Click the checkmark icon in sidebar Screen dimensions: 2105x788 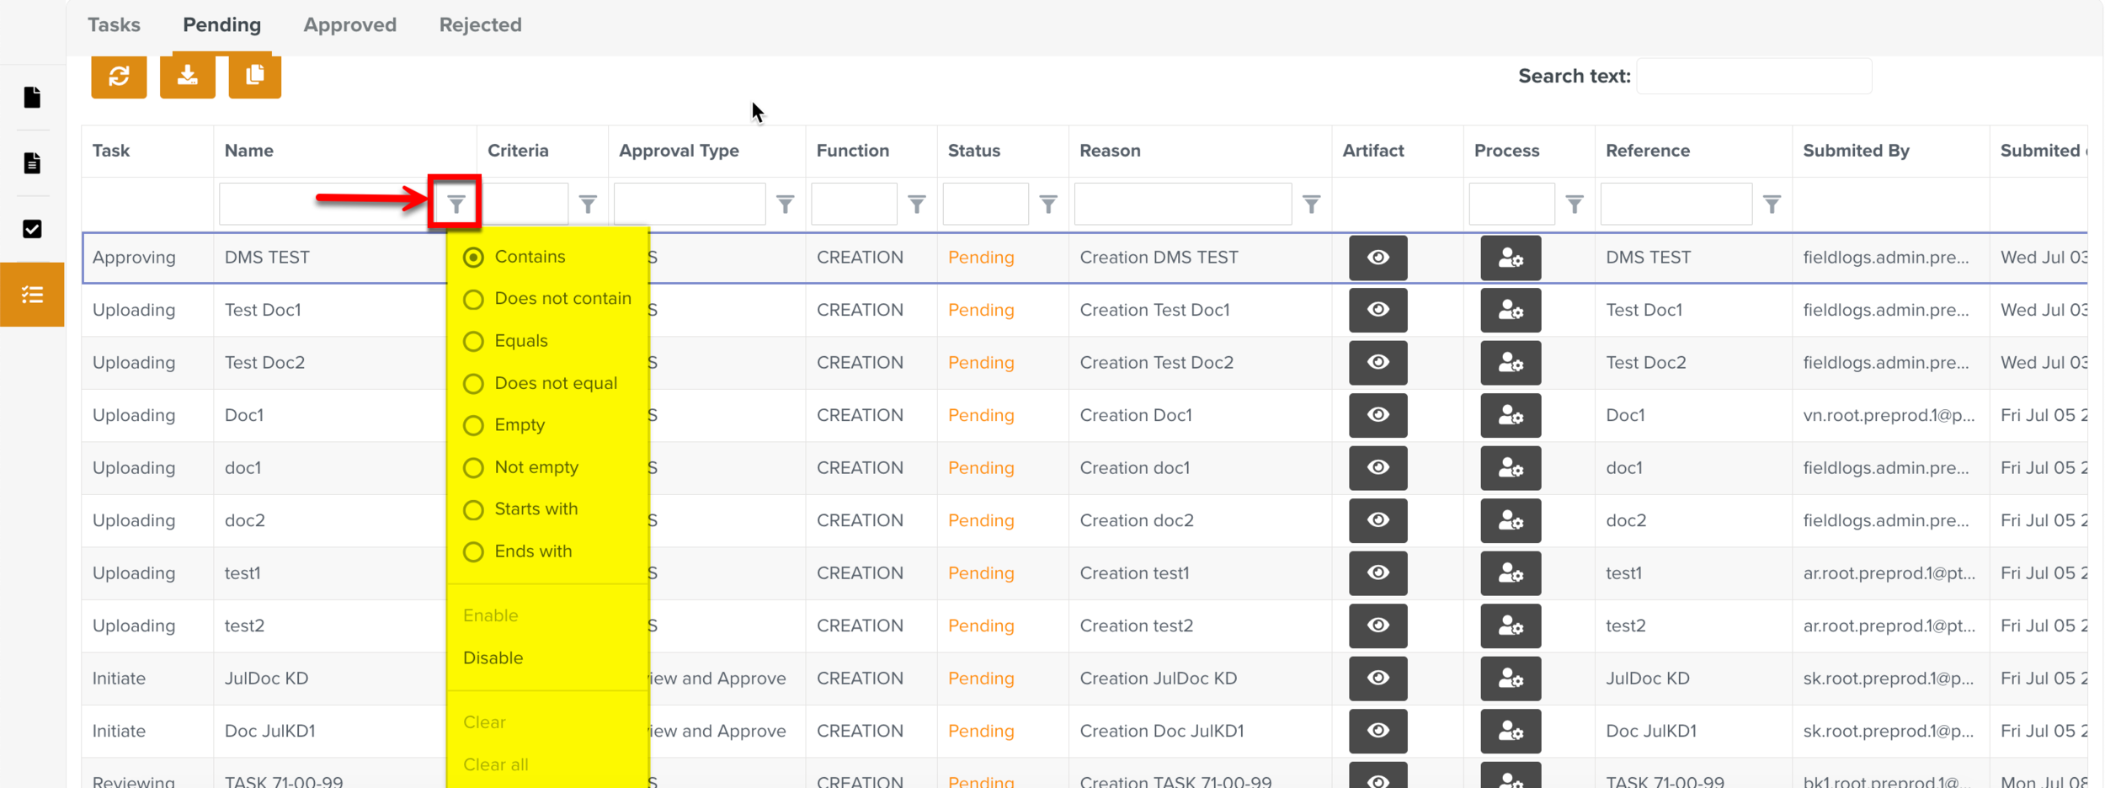tap(32, 228)
